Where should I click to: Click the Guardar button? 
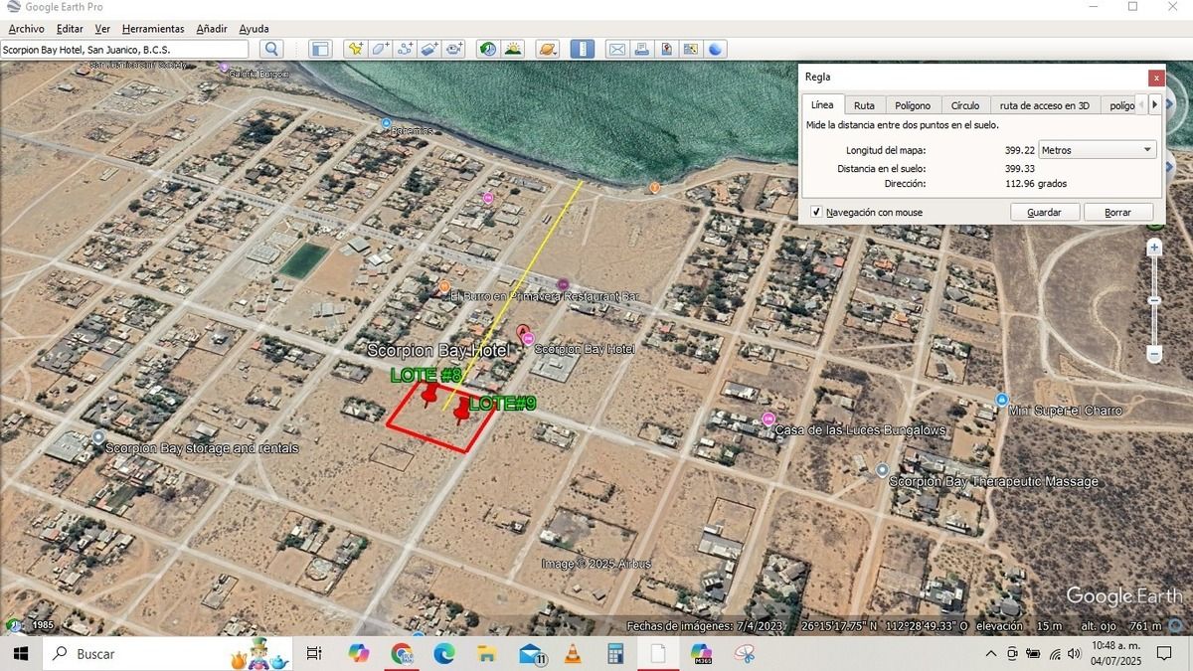1044,212
